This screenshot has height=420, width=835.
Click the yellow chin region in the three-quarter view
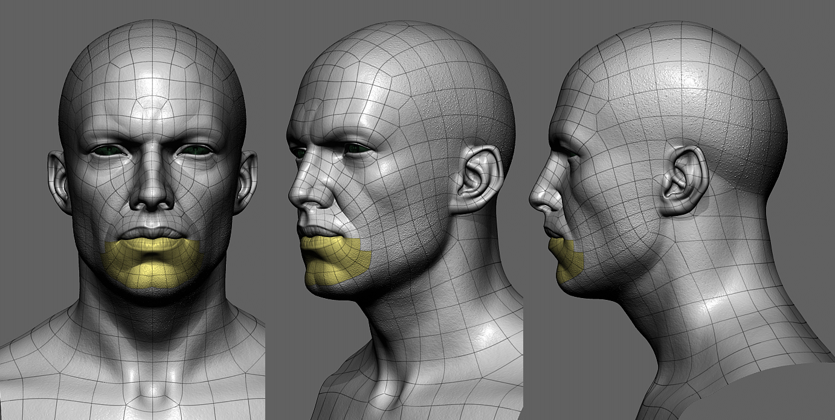(337, 259)
